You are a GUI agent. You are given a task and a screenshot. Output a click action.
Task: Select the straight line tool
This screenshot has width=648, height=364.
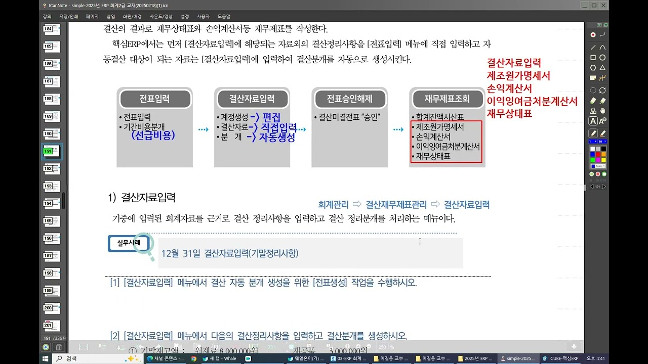[593, 48]
